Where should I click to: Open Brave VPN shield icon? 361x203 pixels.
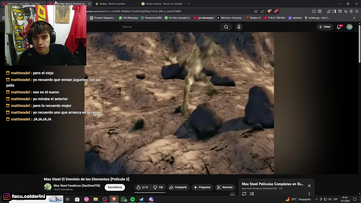coord(351,11)
